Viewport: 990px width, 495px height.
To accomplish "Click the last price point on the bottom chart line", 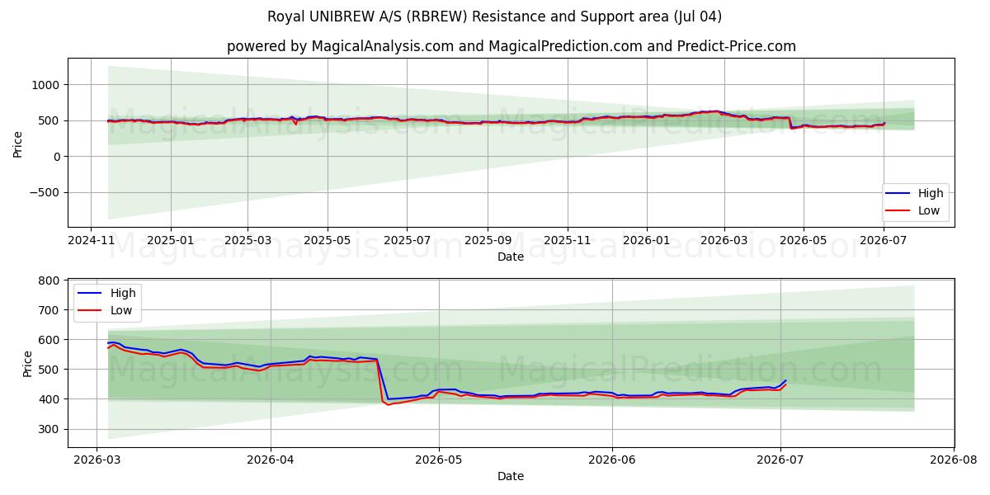I will point(785,381).
